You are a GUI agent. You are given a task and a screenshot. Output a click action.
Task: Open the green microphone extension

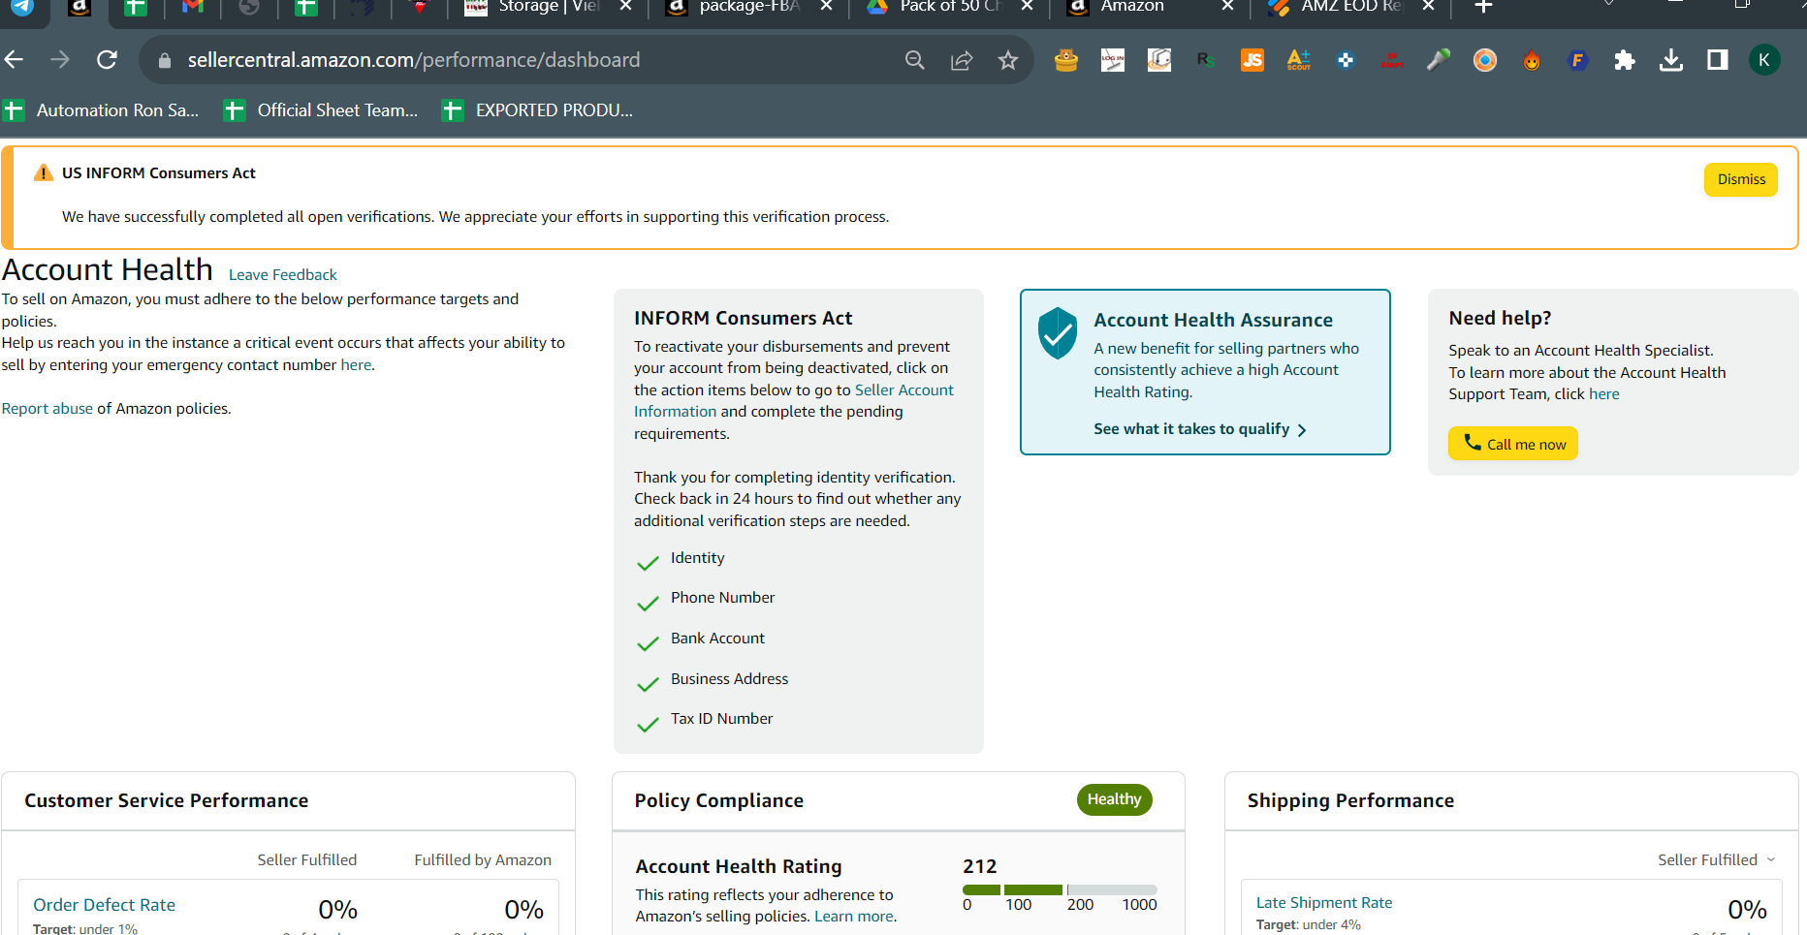click(1439, 60)
